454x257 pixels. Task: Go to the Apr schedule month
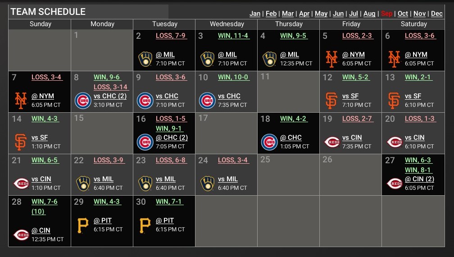304,14
